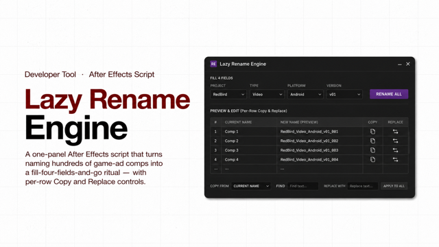Copy name for Comp 3 row

[372, 150]
